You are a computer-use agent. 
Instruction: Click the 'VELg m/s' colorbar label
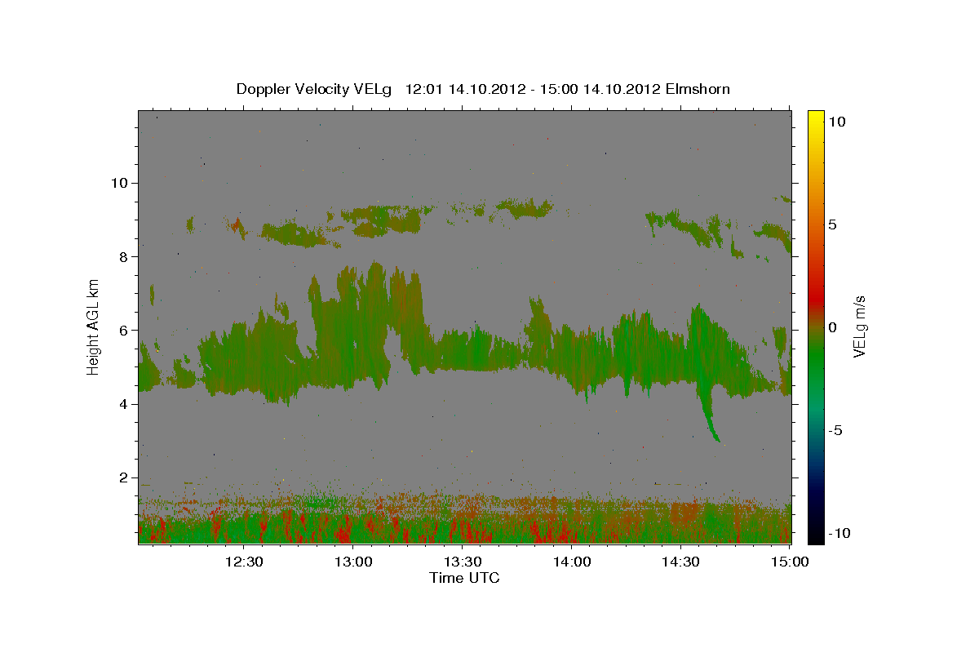[859, 326]
